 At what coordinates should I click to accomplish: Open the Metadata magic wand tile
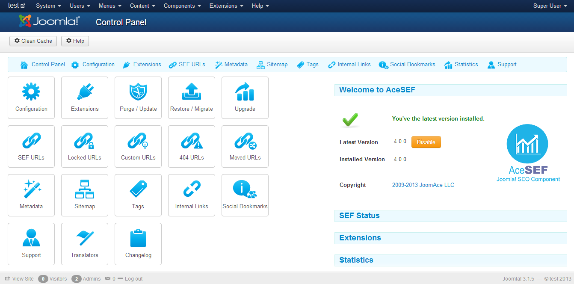(31, 195)
